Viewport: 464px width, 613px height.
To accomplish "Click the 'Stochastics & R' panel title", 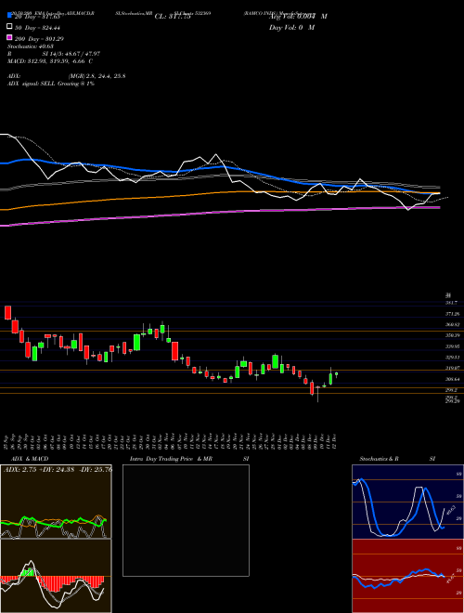I will pyautogui.click(x=380, y=459).
